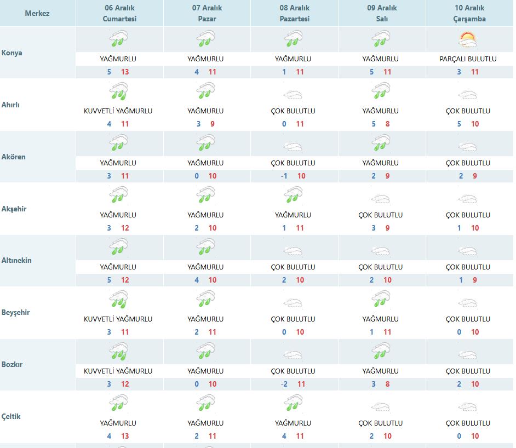Select the 10 Aralık Çarşamba column header
This screenshot has height=448, width=516.
[469, 13]
